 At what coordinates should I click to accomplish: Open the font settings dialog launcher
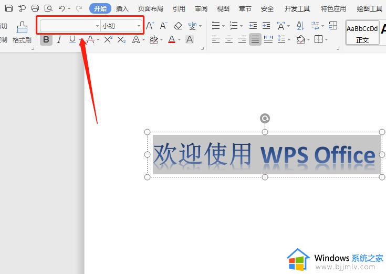pos(202,49)
